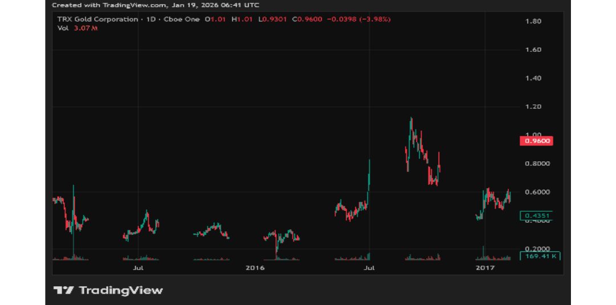This screenshot has height=305, width=616.
Task: Click the TradingView brand name text
Action: (120, 290)
